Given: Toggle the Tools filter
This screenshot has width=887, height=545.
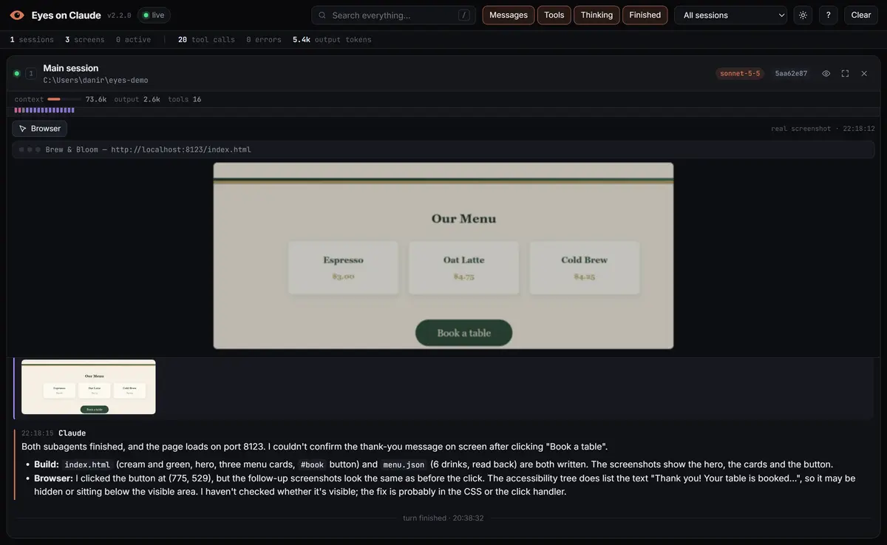Looking at the screenshot, I should pos(554,15).
